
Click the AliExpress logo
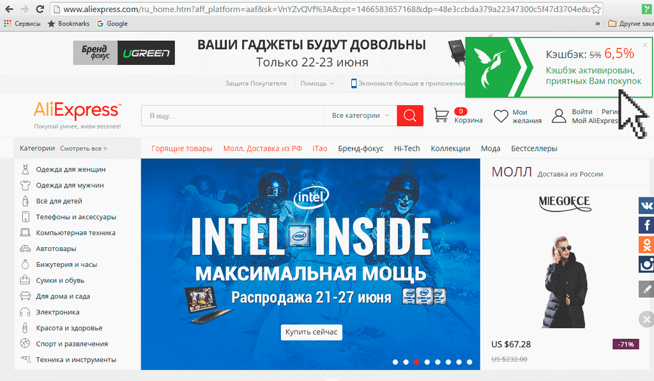(77, 111)
